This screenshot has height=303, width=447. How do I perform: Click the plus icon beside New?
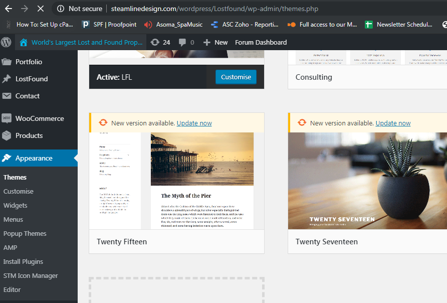point(206,43)
